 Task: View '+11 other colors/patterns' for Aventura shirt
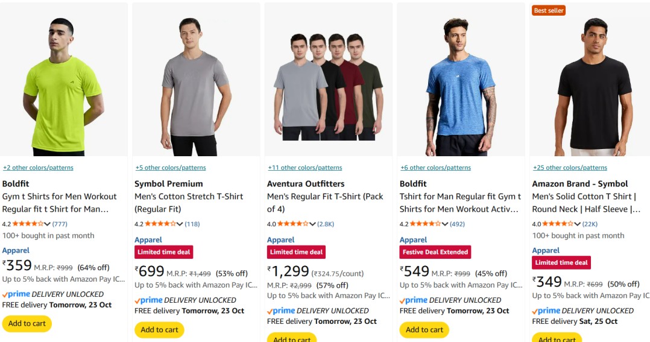pos(304,168)
